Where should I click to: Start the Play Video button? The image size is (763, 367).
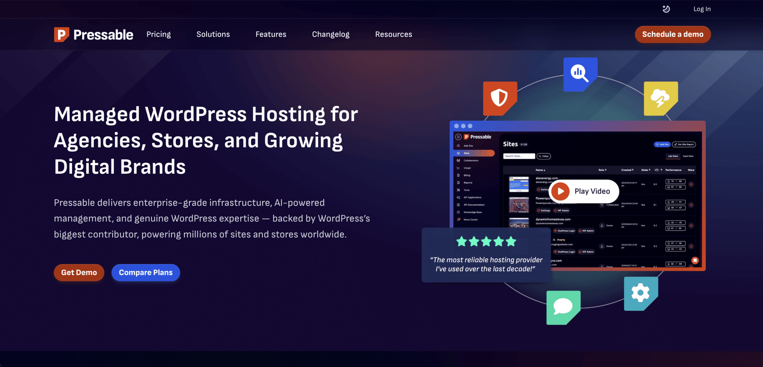click(x=584, y=191)
